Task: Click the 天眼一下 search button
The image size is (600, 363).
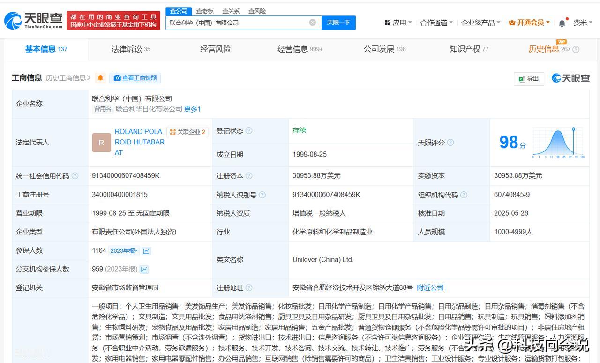Action: (x=338, y=23)
